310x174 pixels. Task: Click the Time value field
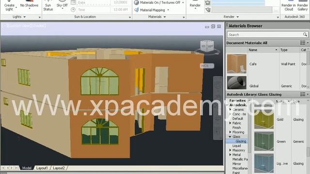coord(121,10)
